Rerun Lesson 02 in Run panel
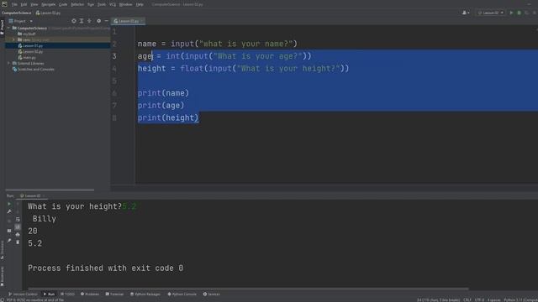 pyautogui.click(x=9, y=204)
